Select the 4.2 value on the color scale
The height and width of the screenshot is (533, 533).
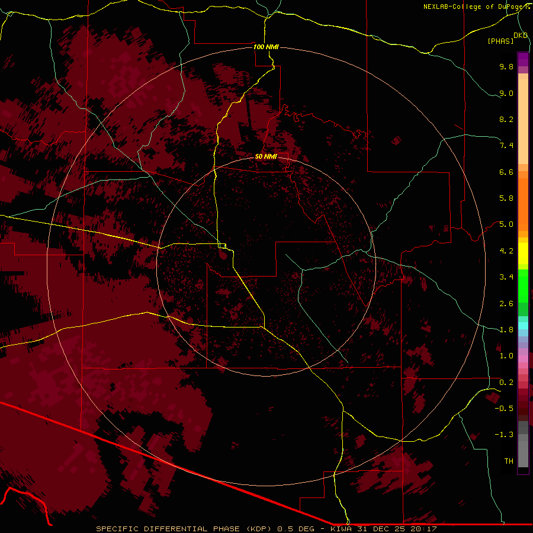point(506,251)
